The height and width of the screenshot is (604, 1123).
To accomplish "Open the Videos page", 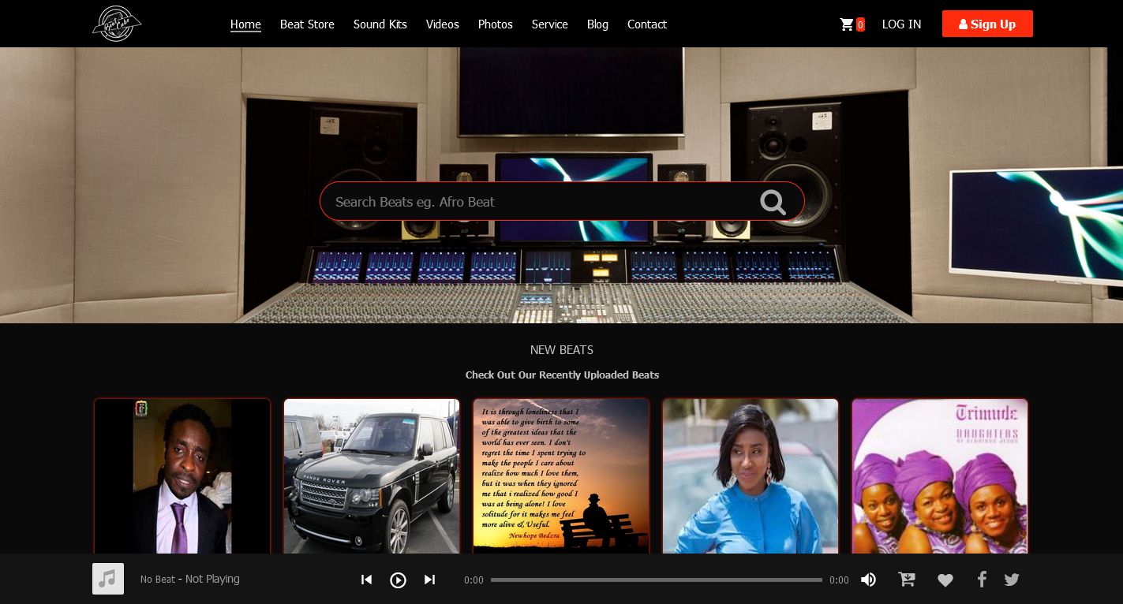I will [442, 24].
